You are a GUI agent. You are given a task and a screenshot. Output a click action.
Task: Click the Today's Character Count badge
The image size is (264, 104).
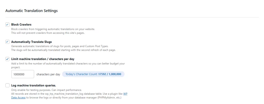click(93, 74)
